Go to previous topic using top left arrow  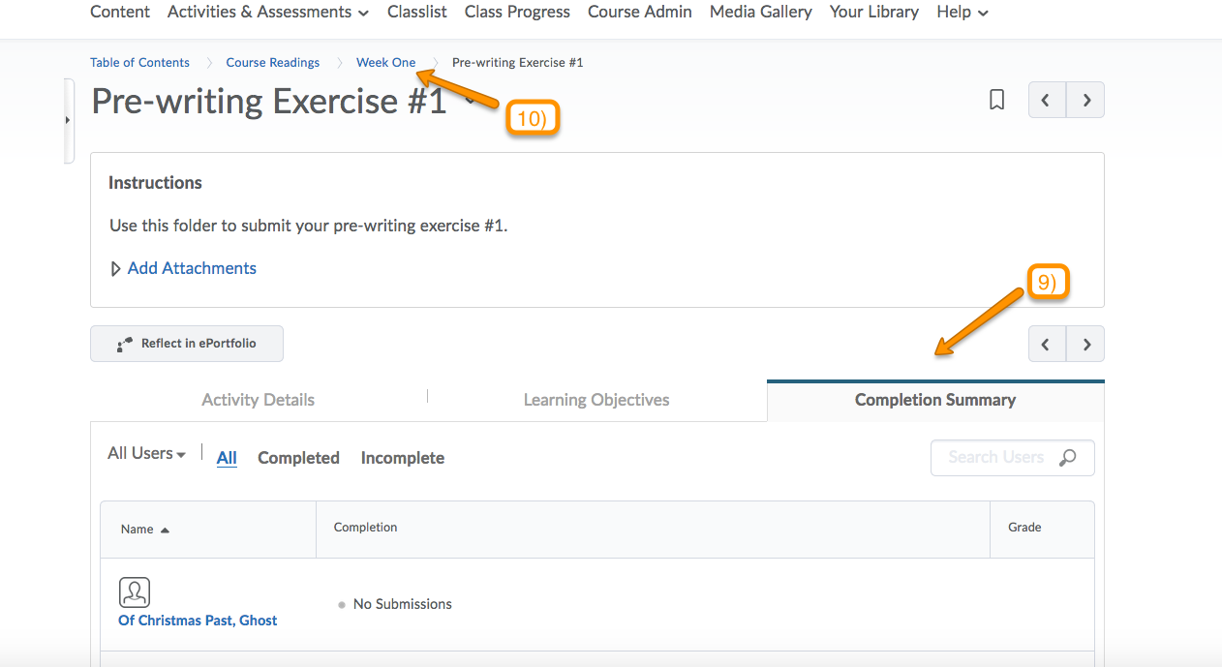click(x=1047, y=99)
